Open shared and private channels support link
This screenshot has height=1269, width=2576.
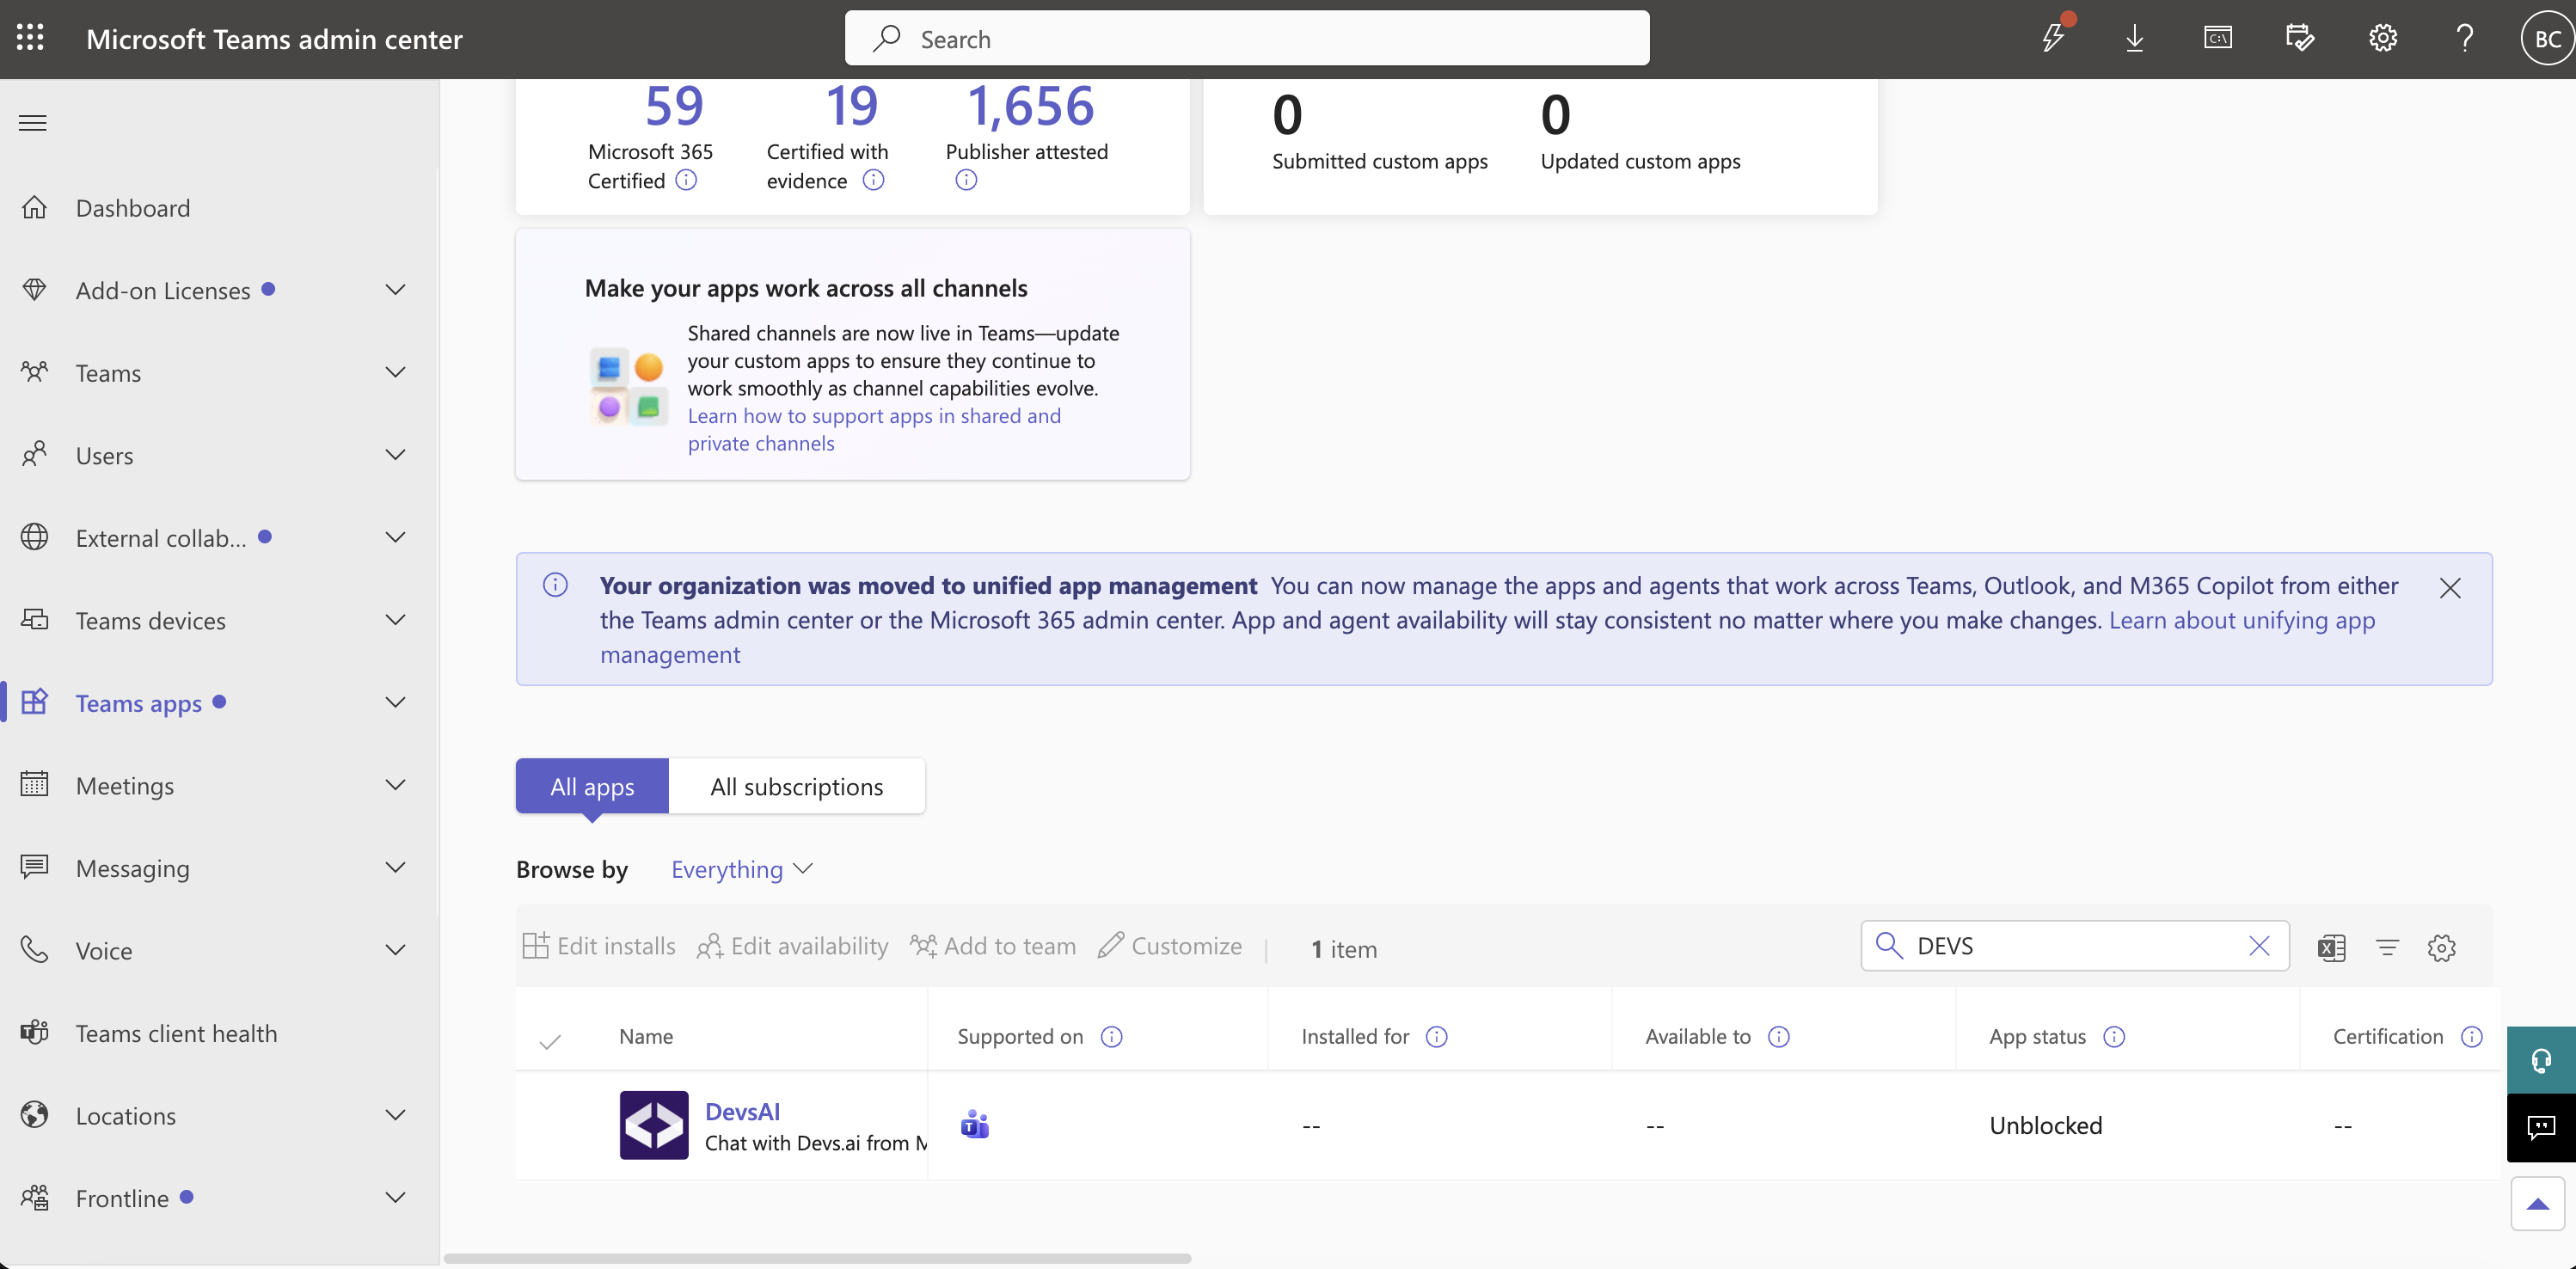coord(874,429)
